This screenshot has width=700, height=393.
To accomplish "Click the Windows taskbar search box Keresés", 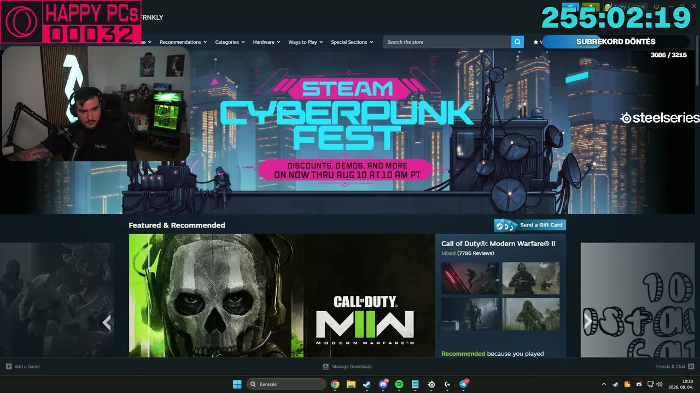I will click(287, 384).
